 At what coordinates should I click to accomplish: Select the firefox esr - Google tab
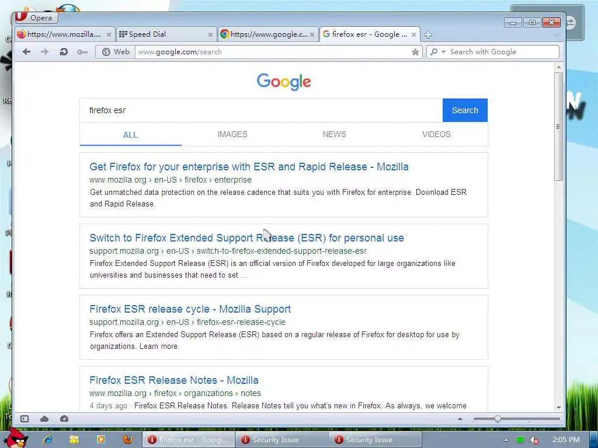tap(369, 34)
